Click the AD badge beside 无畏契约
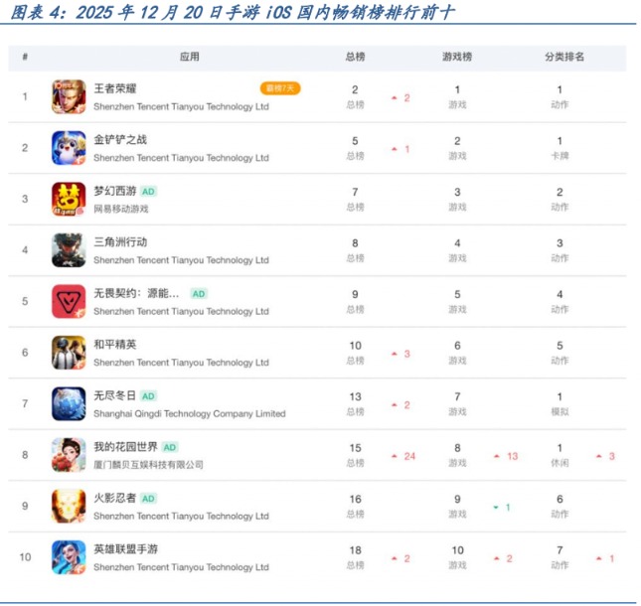 tap(199, 294)
